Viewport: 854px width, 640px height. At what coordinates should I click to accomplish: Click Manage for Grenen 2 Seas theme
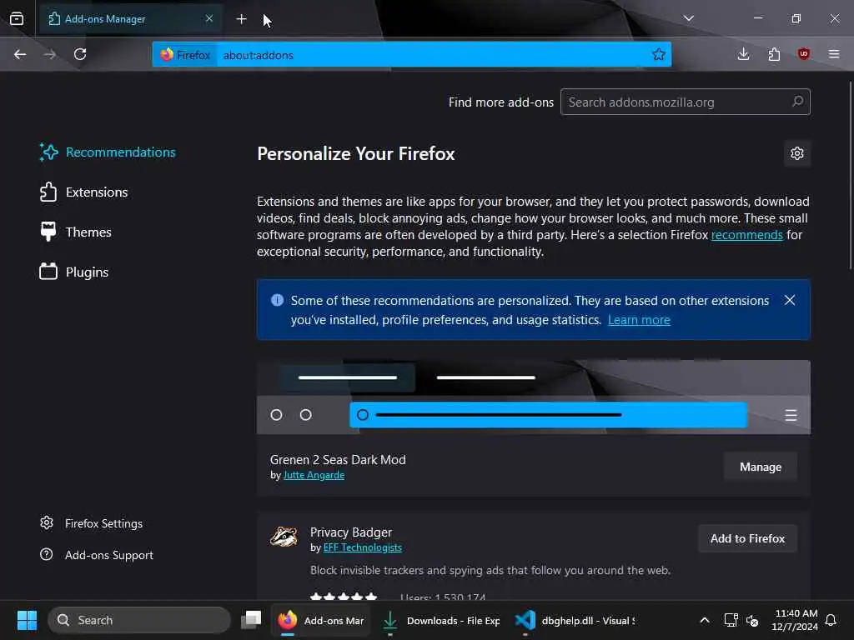761,467
